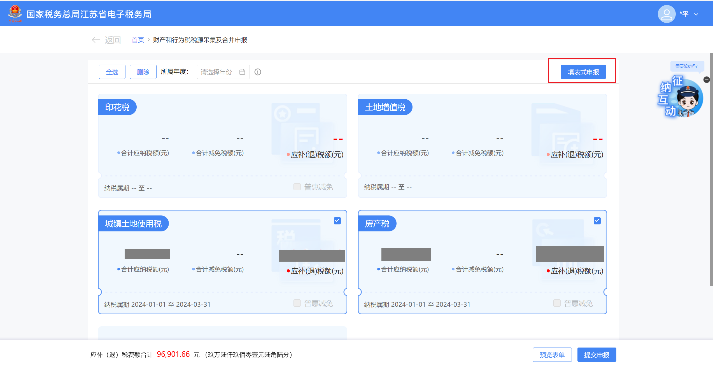Click the info circle icon beside year field
Image resolution: width=713 pixels, height=366 pixels.
(x=258, y=72)
